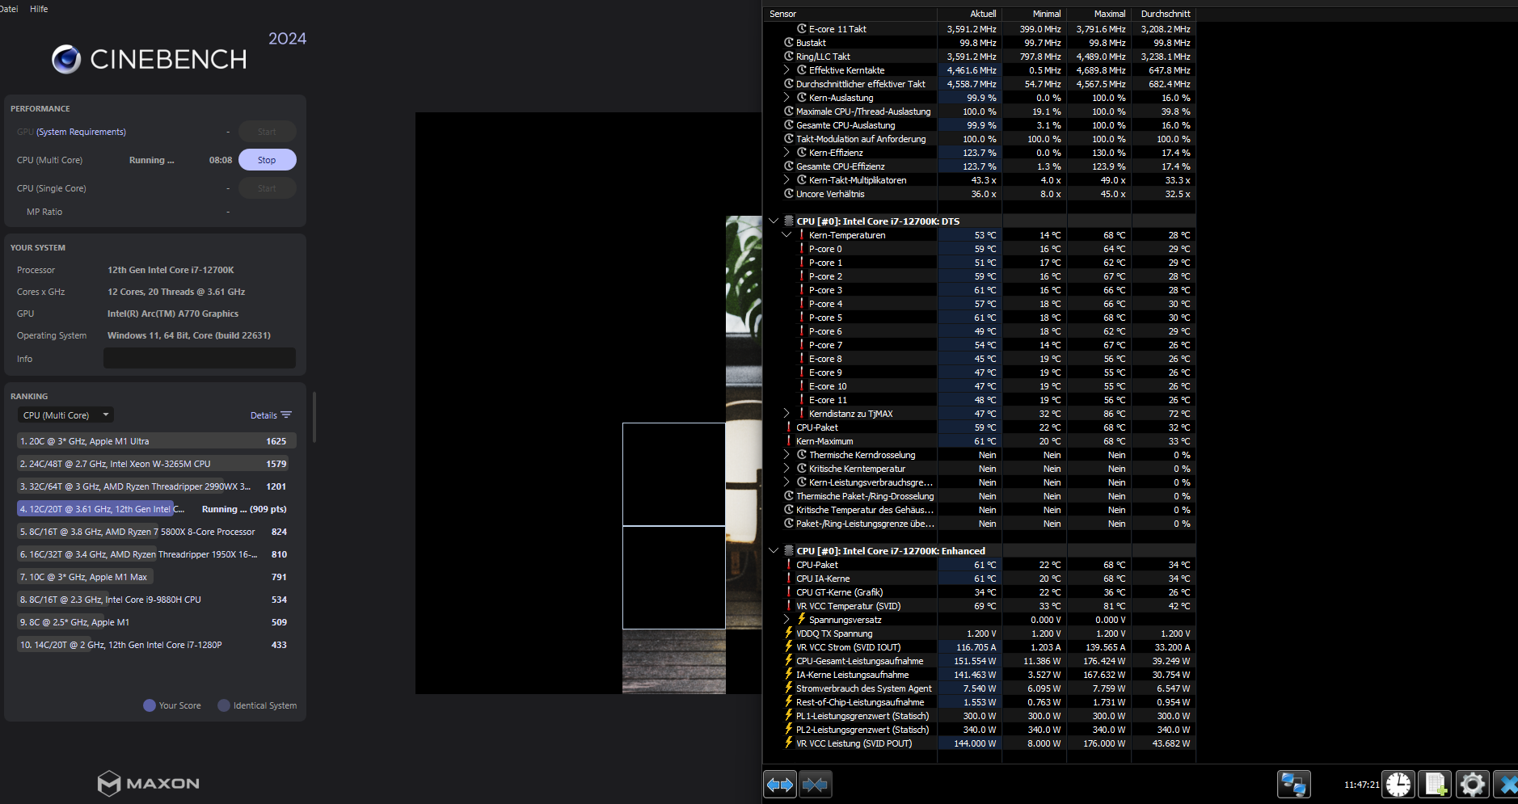Select the Intel Xeon W-3265M ranking entry
The width and height of the screenshot is (1518, 804).
pos(156,464)
